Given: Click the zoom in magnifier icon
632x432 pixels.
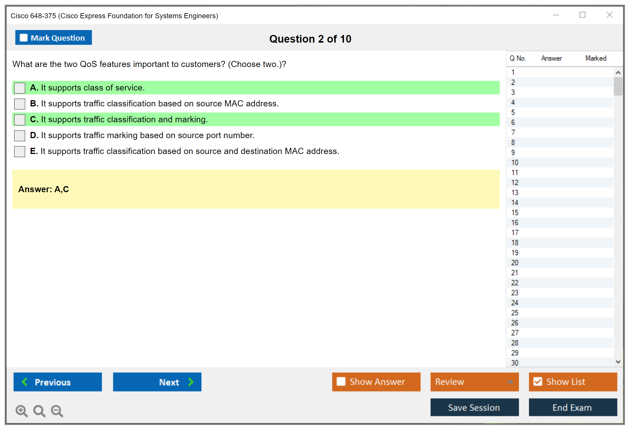Looking at the screenshot, I should pos(21,411).
